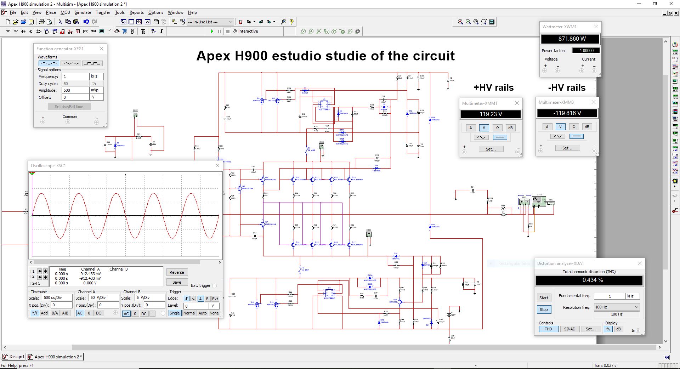Run simulation with green play button

click(x=212, y=31)
